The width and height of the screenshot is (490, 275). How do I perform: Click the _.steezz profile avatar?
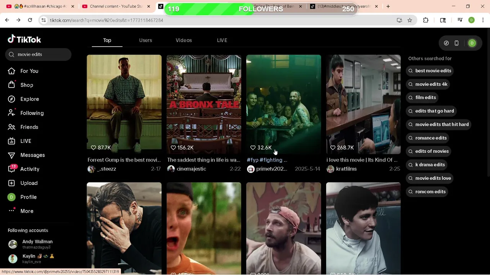[91, 169]
